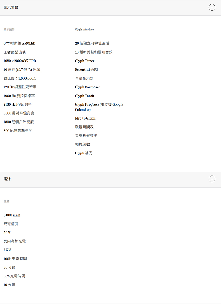Collapse the 電池 section using the minus icon
This screenshot has height=304, width=221.
(212, 179)
